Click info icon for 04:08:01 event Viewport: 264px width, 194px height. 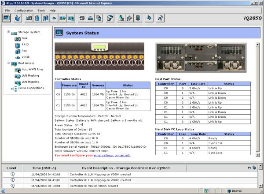[x=13, y=186]
